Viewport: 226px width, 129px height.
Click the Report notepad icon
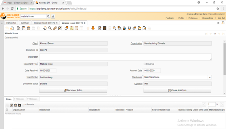tap(100, 28)
